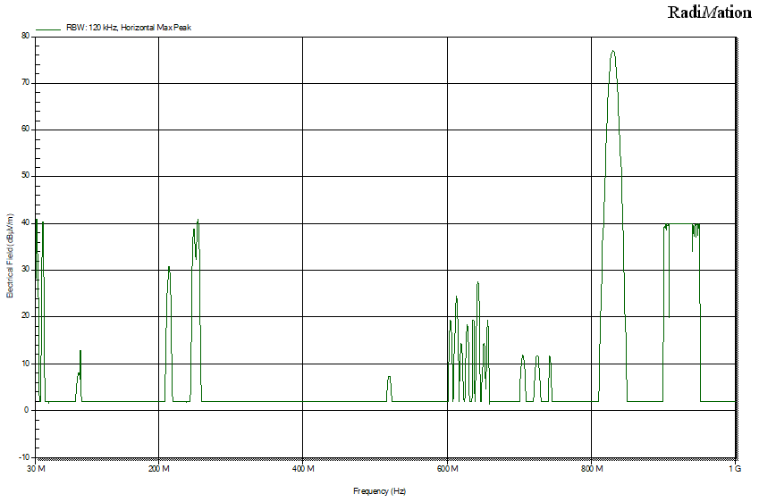The image size is (759, 502).
Task: Click the '30' y-axis label
Action: [x=25, y=270]
